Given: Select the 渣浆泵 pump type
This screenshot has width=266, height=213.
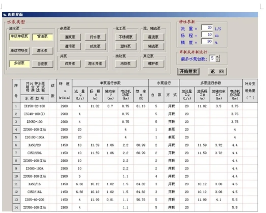Looking at the screenshot, I should (70, 37).
